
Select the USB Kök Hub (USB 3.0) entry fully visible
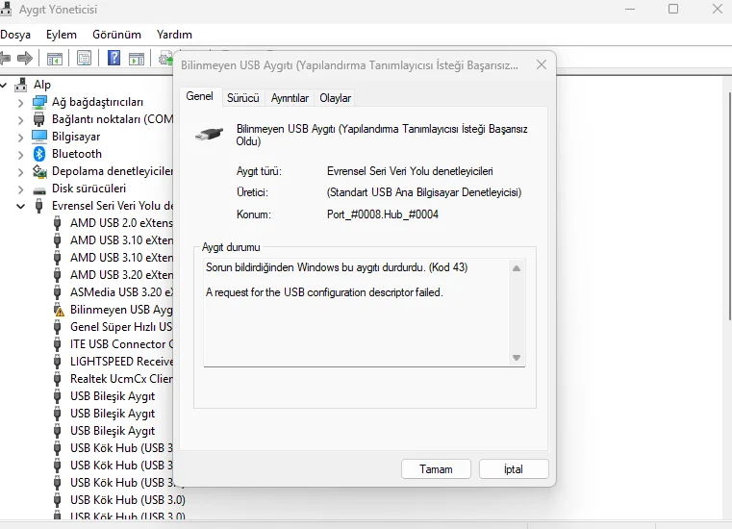tap(127, 499)
